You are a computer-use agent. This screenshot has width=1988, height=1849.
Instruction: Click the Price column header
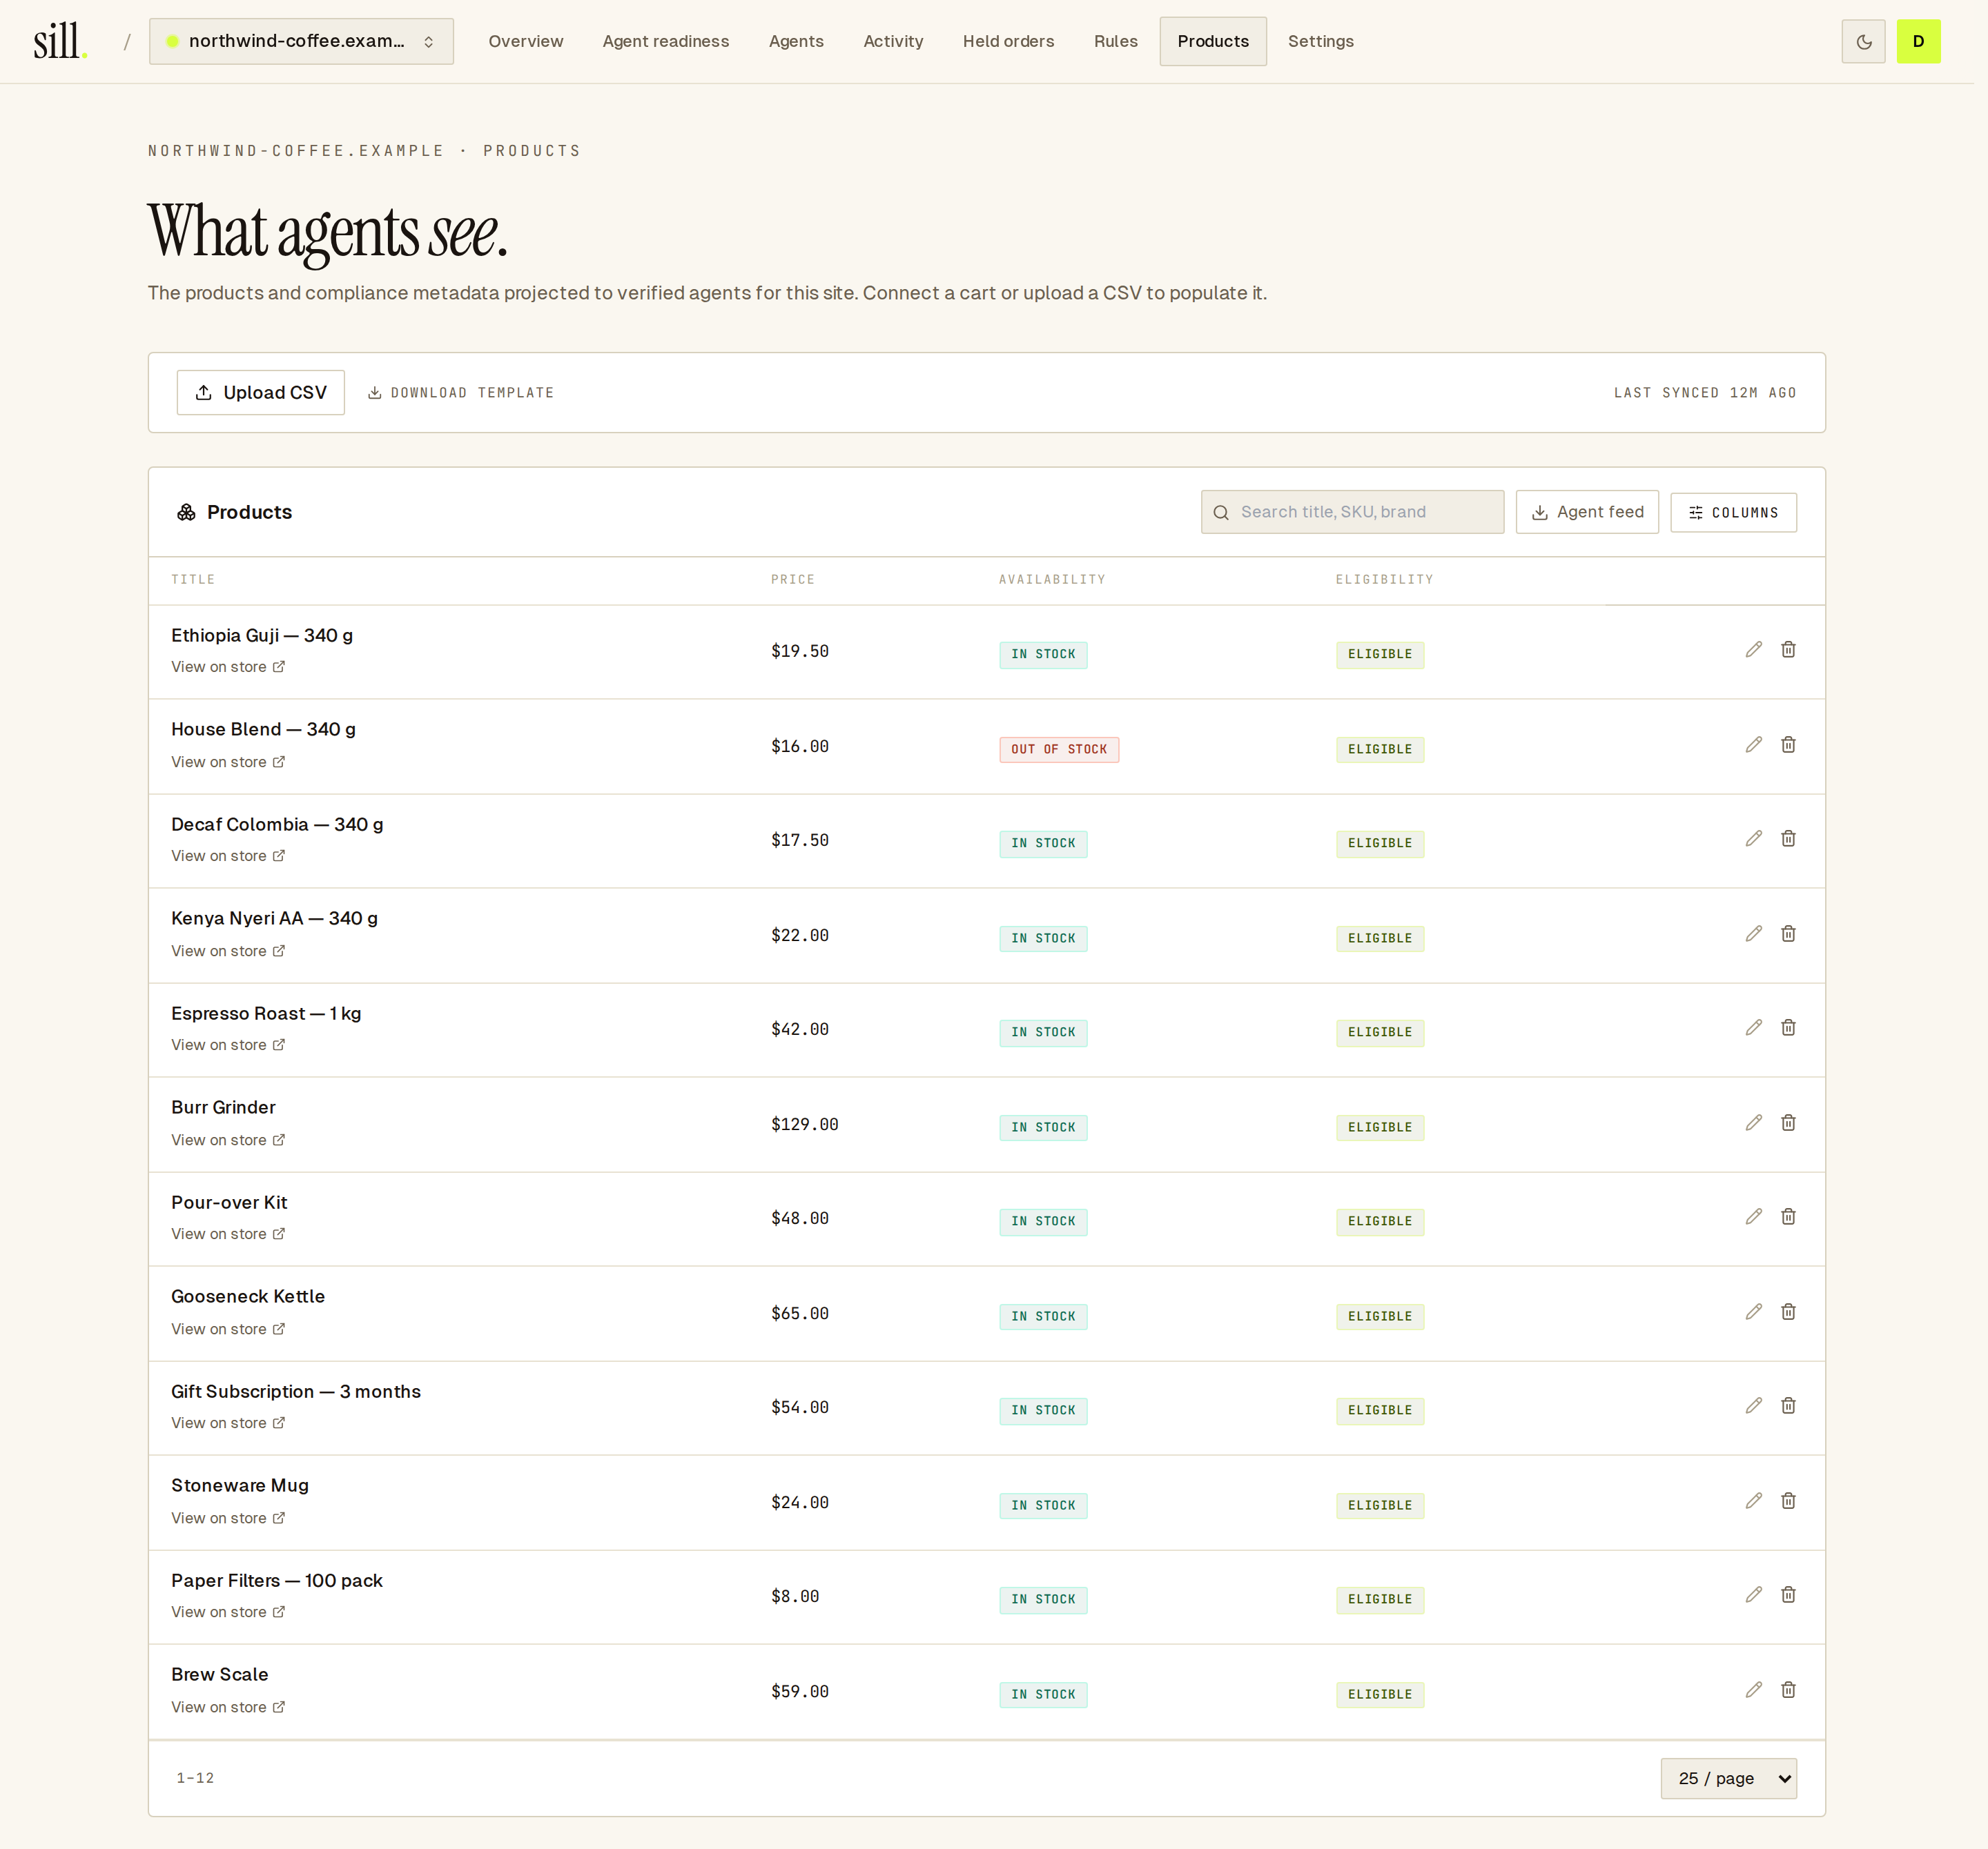pyautogui.click(x=793, y=580)
